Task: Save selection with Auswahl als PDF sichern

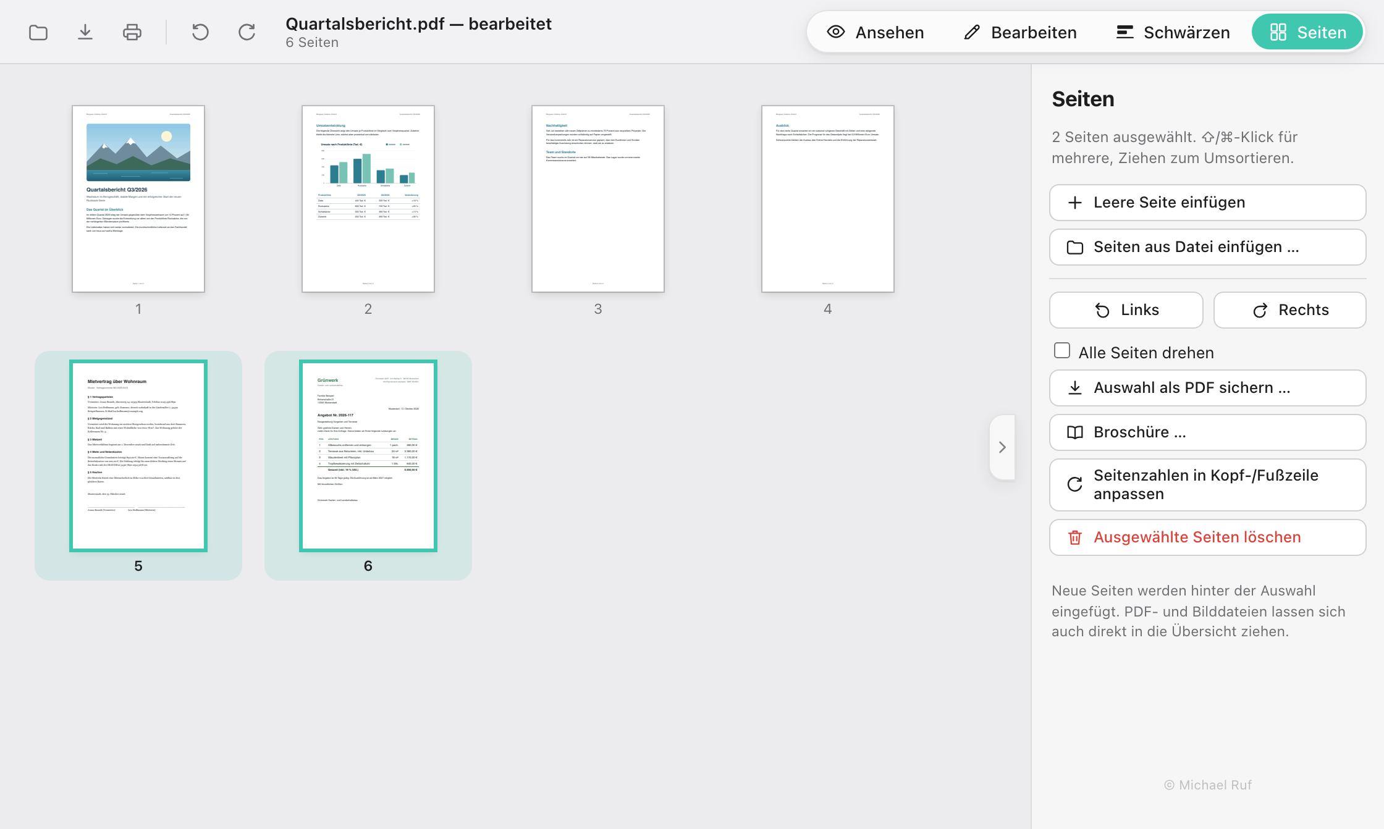Action: click(x=1207, y=388)
